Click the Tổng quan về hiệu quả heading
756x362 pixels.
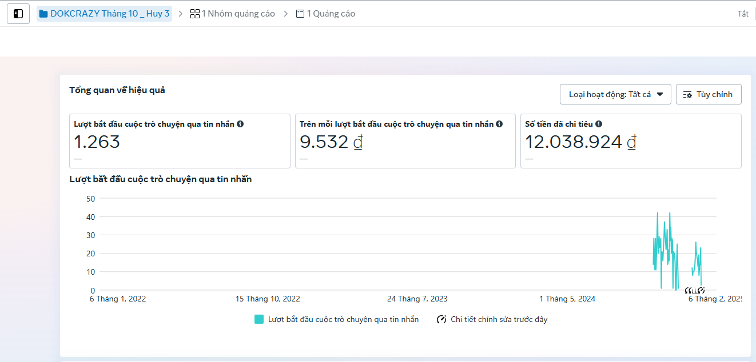point(117,90)
